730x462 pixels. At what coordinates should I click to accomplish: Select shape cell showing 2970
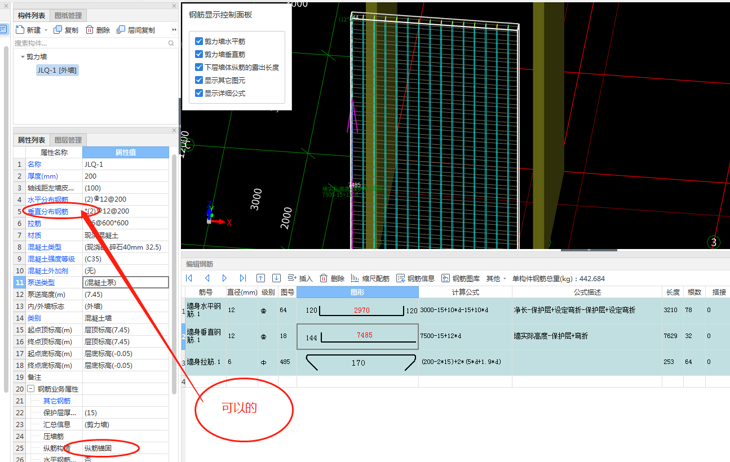pos(357,310)
